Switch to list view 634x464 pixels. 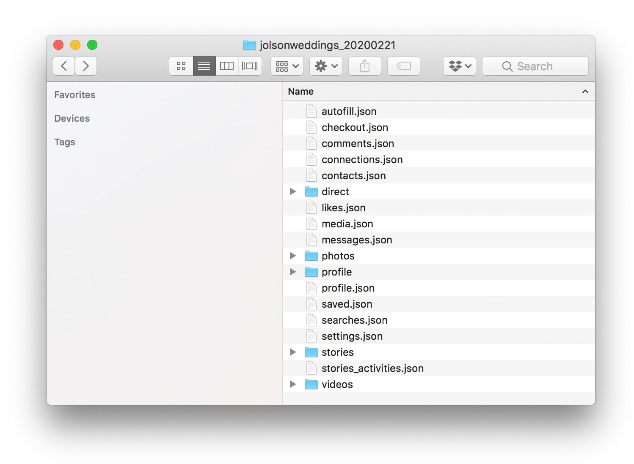click(204, 66)
